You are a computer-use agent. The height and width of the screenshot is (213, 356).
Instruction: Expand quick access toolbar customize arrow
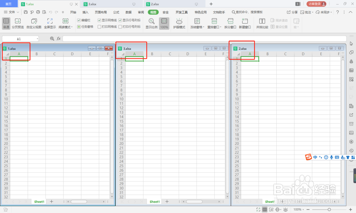pyautogui.click(x=63, y=12)
